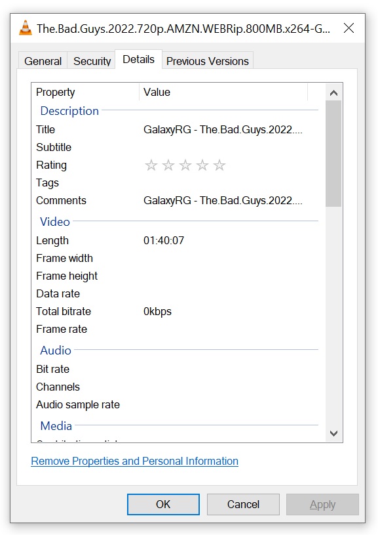Switch to the General tab
378x535 pixels.
[x=43, y=61]
